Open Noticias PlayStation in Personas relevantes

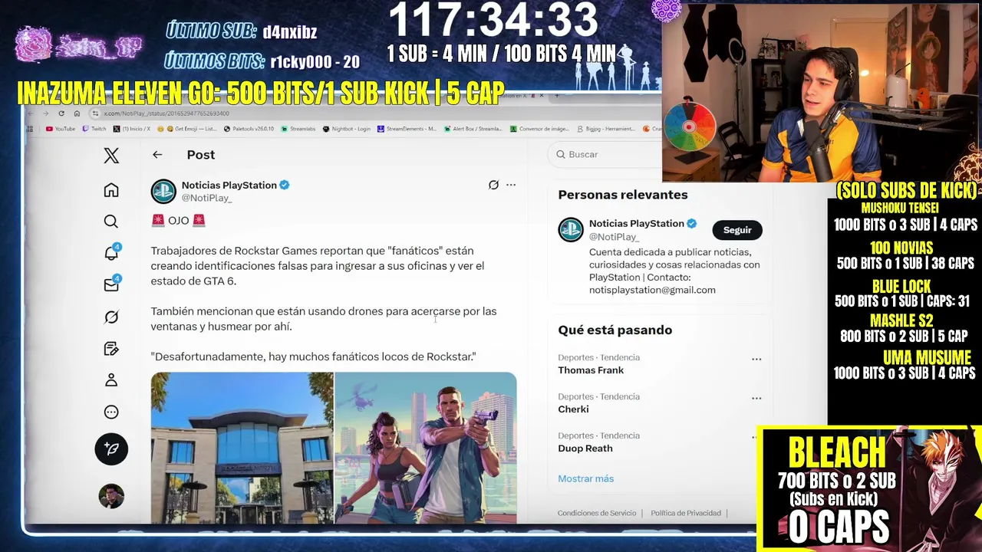(636, 223)
